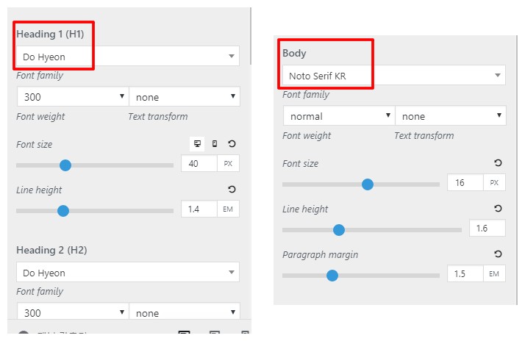The height and width of the screenshot is (341, 525).
Task: Reset Body line height
Action: click(x=498, y=209)
